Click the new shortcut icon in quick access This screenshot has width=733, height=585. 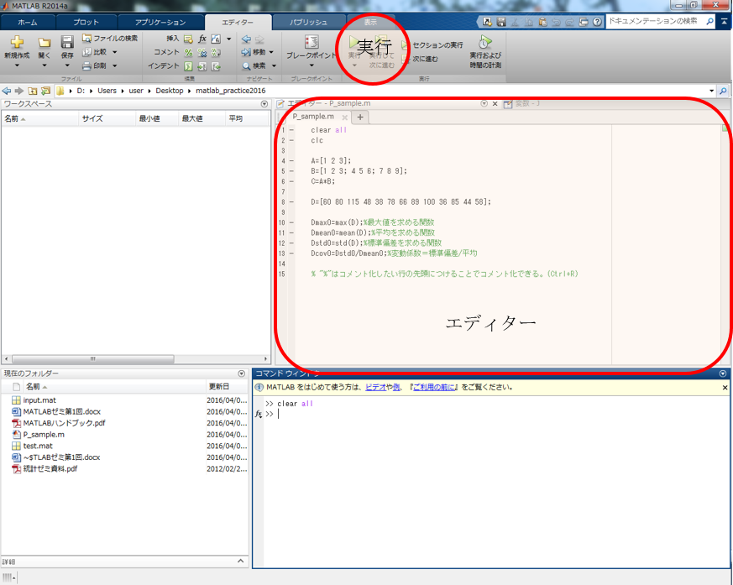pyautogui.click(x=487, y=22)
